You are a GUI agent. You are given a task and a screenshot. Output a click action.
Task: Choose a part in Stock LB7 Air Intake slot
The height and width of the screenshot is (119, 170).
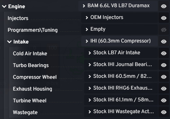pos(121,53)
